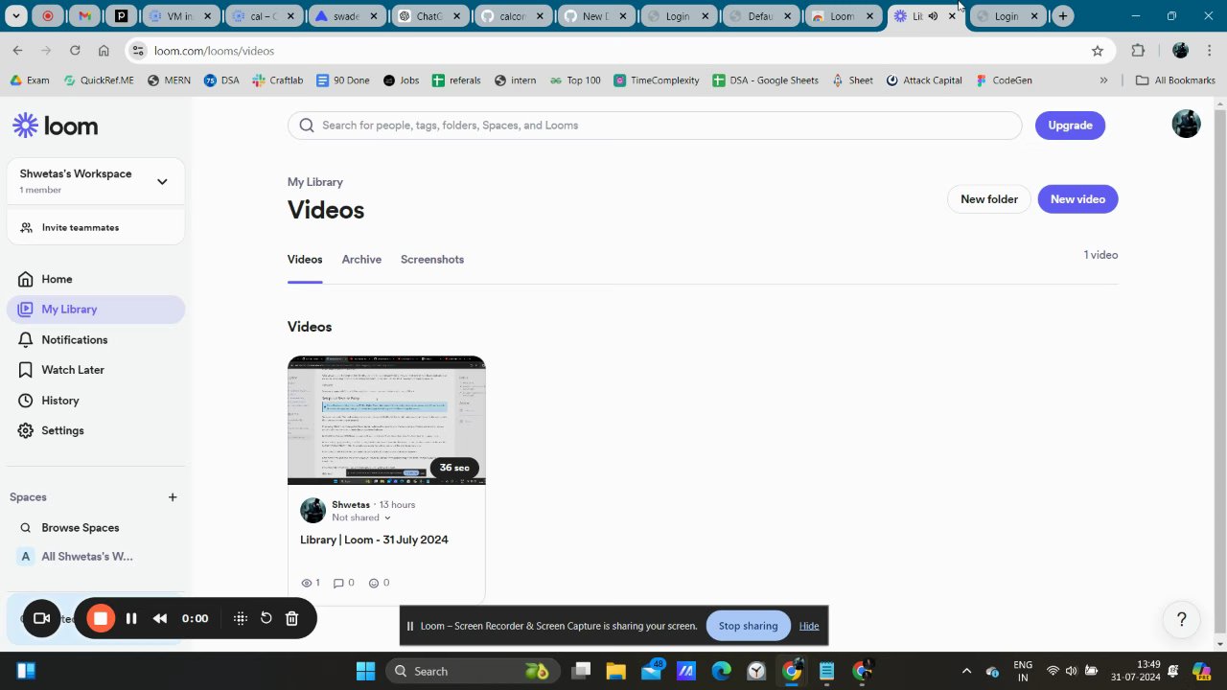The image size is (1227, 690).
Task: Click the red stop recording button
Action: click(x=100, y=618)
